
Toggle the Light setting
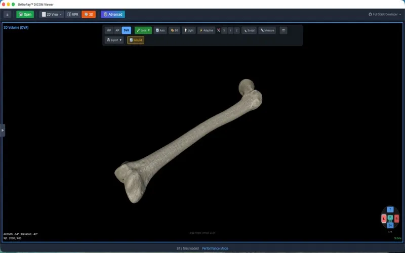point(188,30)
